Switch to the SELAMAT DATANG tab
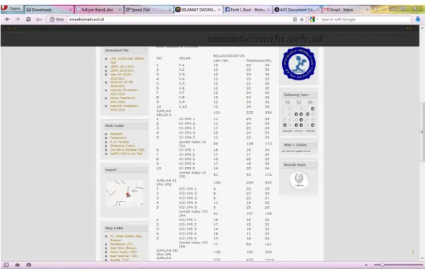425x272 pixels. point(198,10)
